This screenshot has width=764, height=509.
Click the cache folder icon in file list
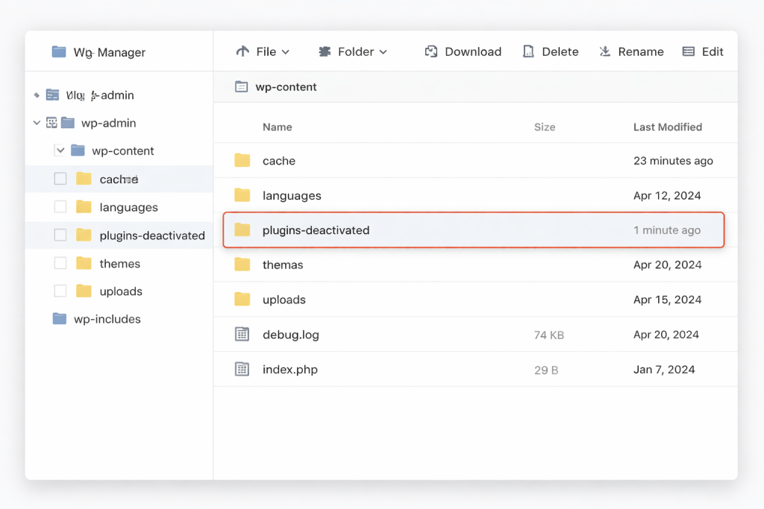242,160
